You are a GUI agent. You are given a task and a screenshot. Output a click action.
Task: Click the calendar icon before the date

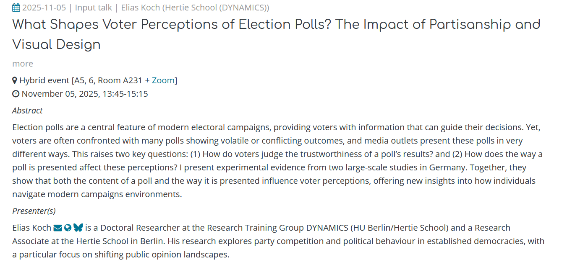[x=16, y=8]
